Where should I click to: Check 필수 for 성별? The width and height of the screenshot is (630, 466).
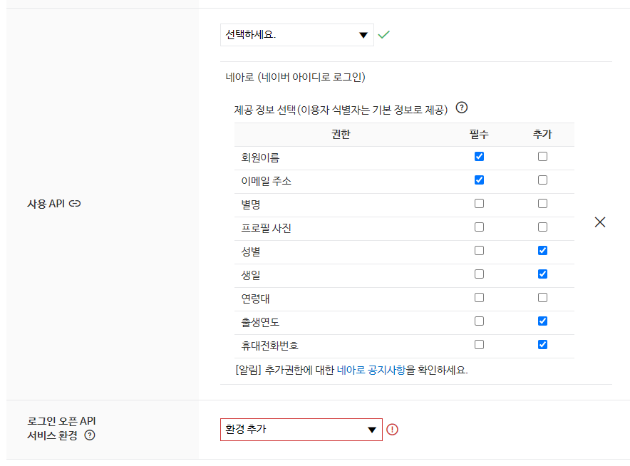pyautogui.click(x=479, y=250)
